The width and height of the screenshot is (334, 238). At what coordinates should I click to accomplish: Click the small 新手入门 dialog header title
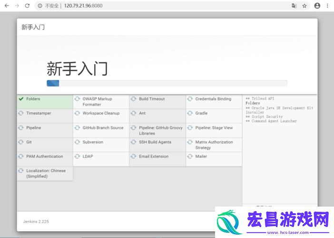(x=33, y=27)
